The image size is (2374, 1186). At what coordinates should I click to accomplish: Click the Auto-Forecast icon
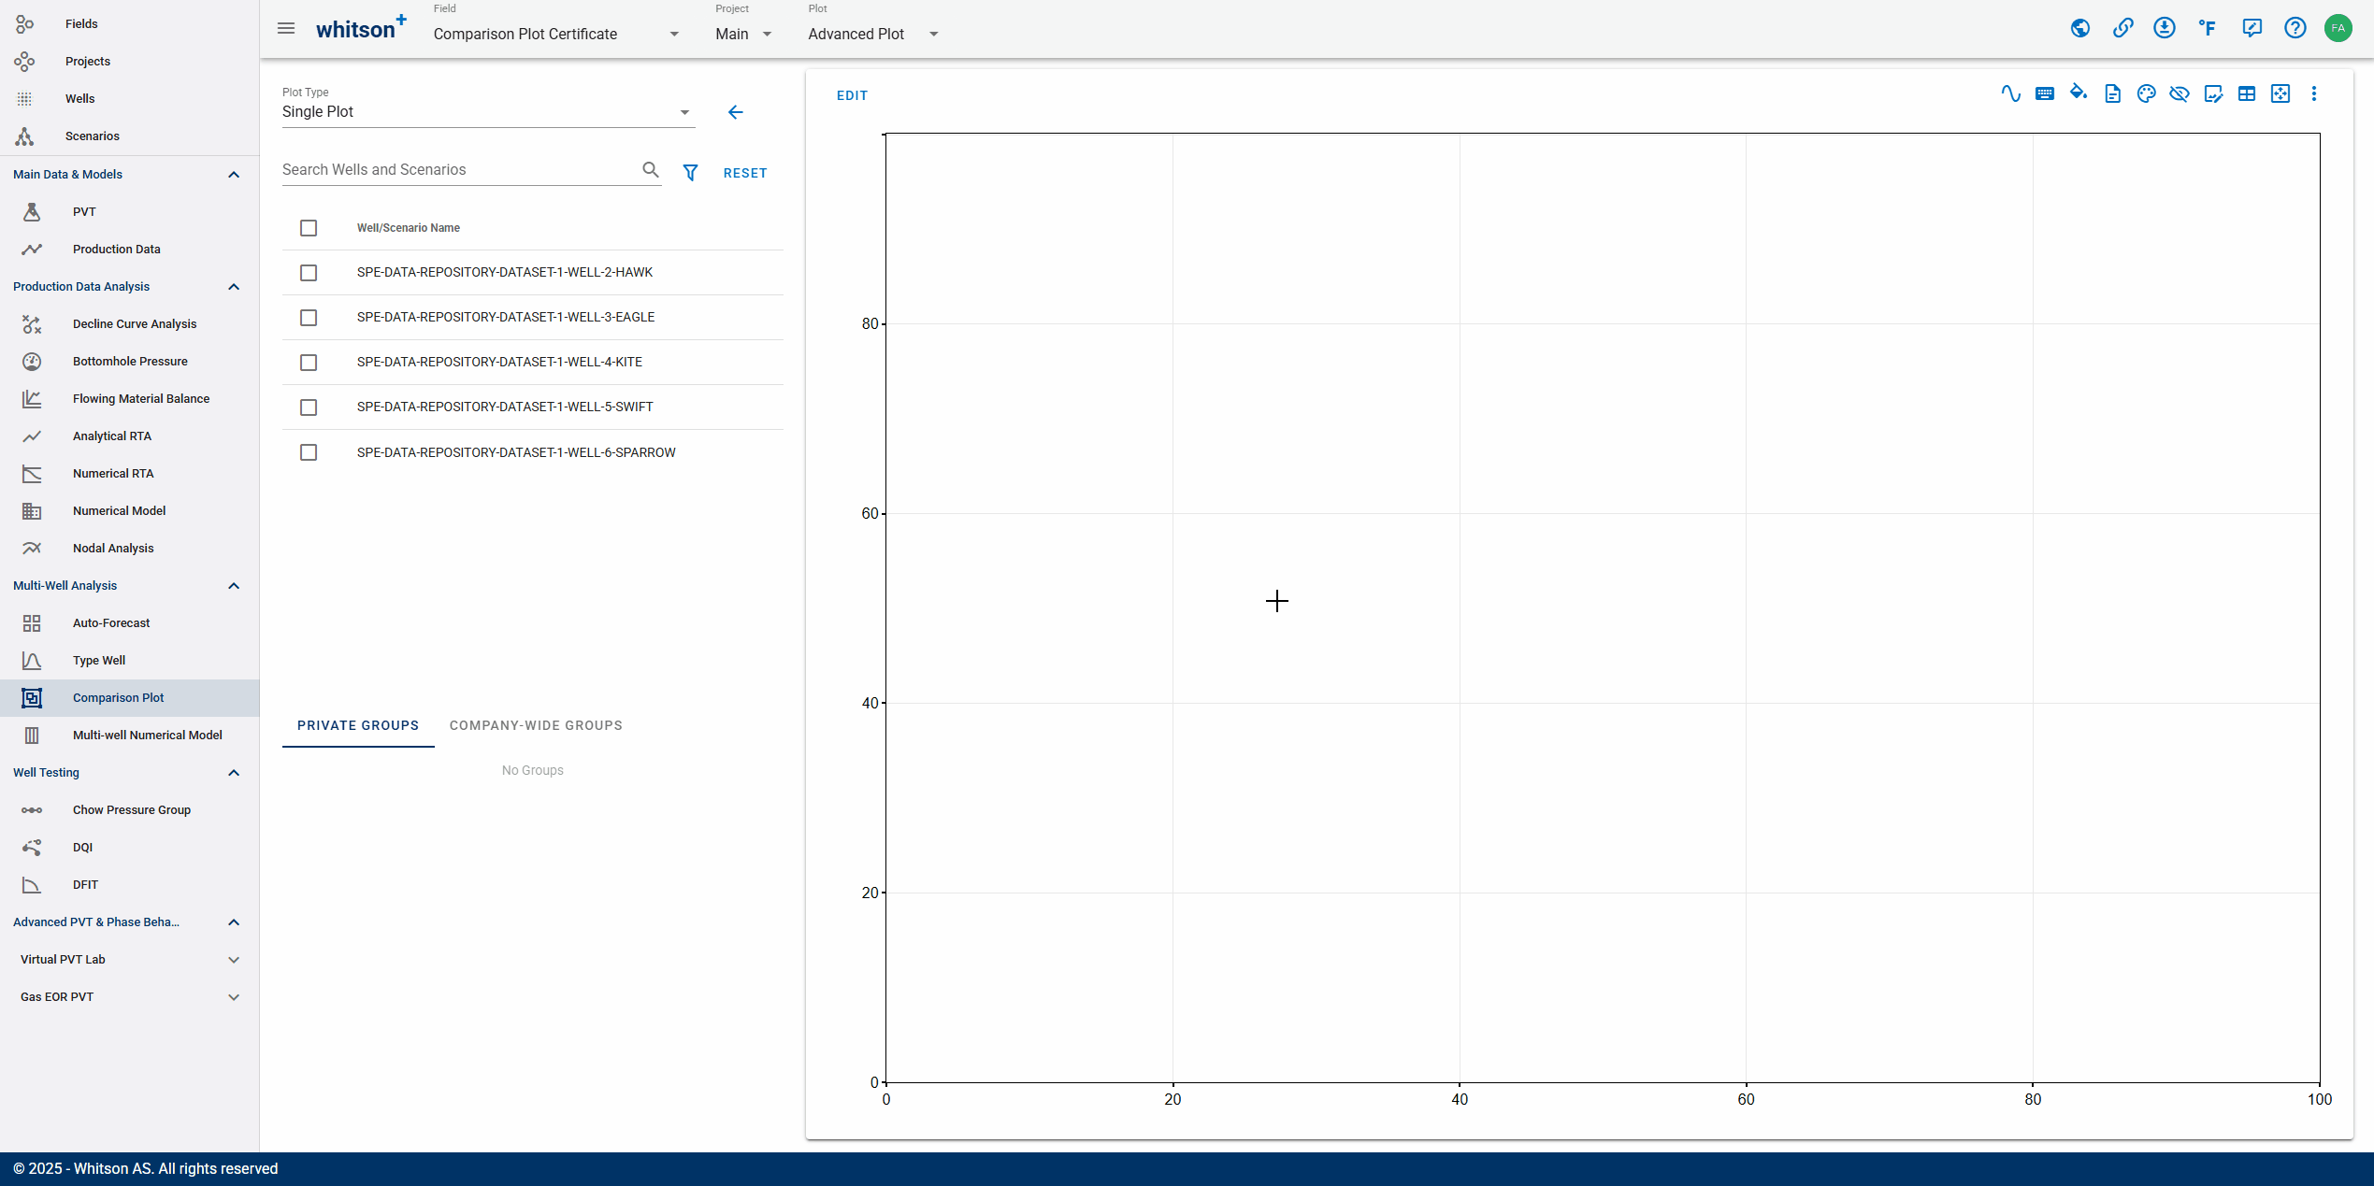pyautogui.click(x=32, y=622)
